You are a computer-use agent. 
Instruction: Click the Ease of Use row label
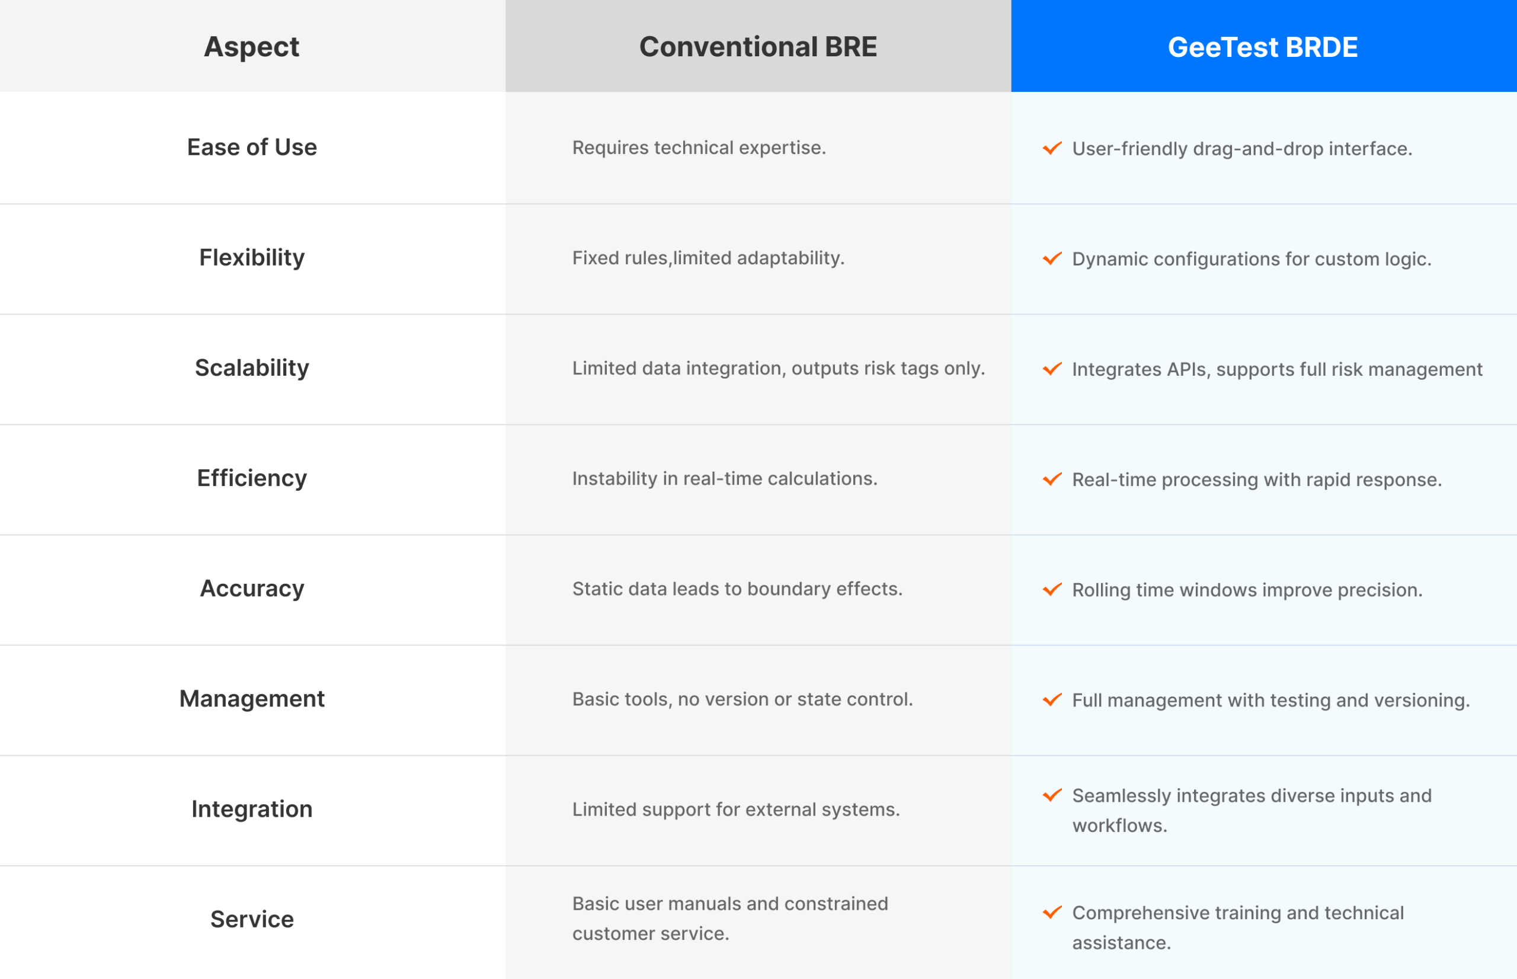[x=252, y=148]
